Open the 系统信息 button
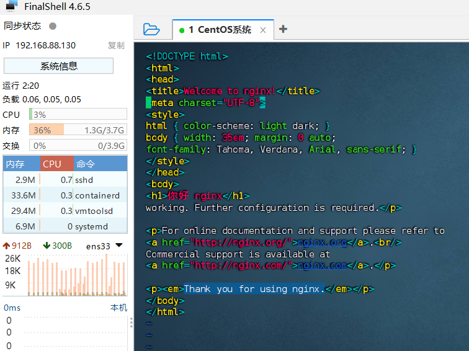 coord(58,66)
